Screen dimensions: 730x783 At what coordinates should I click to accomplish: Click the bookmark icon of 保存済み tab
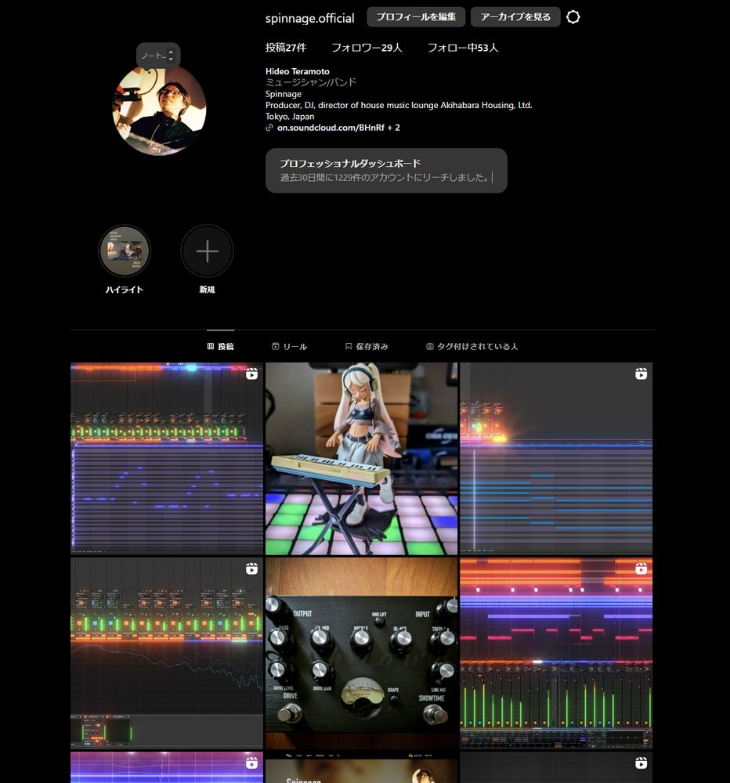[349, 347]
